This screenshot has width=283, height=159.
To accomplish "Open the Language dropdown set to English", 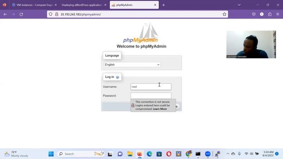I will (132, 65).
